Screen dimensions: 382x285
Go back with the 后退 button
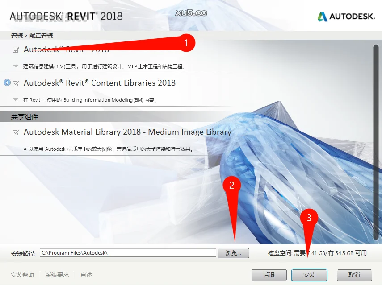pos(269,275)
